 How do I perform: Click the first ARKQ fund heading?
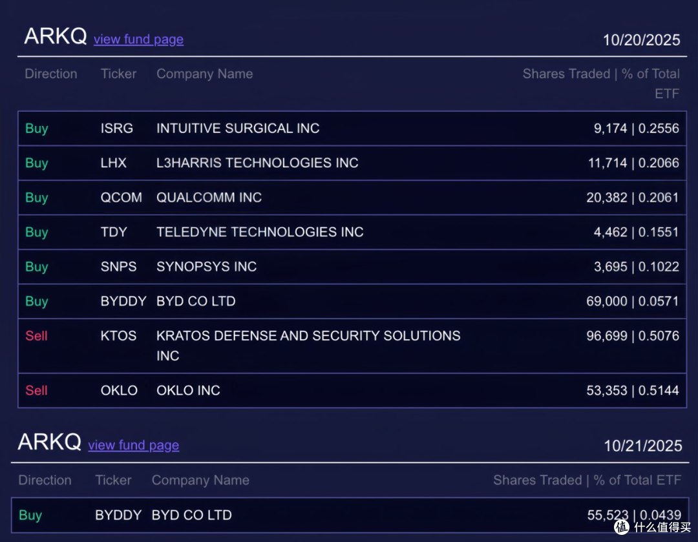point(55,36)
